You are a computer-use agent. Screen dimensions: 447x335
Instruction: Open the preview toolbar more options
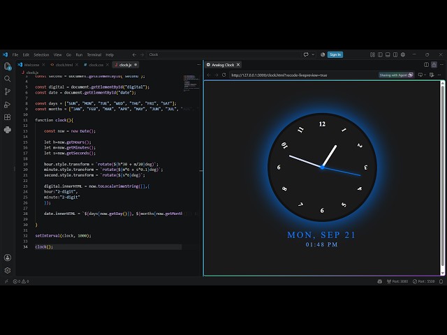pyautogui.click(x=439, y=75)
